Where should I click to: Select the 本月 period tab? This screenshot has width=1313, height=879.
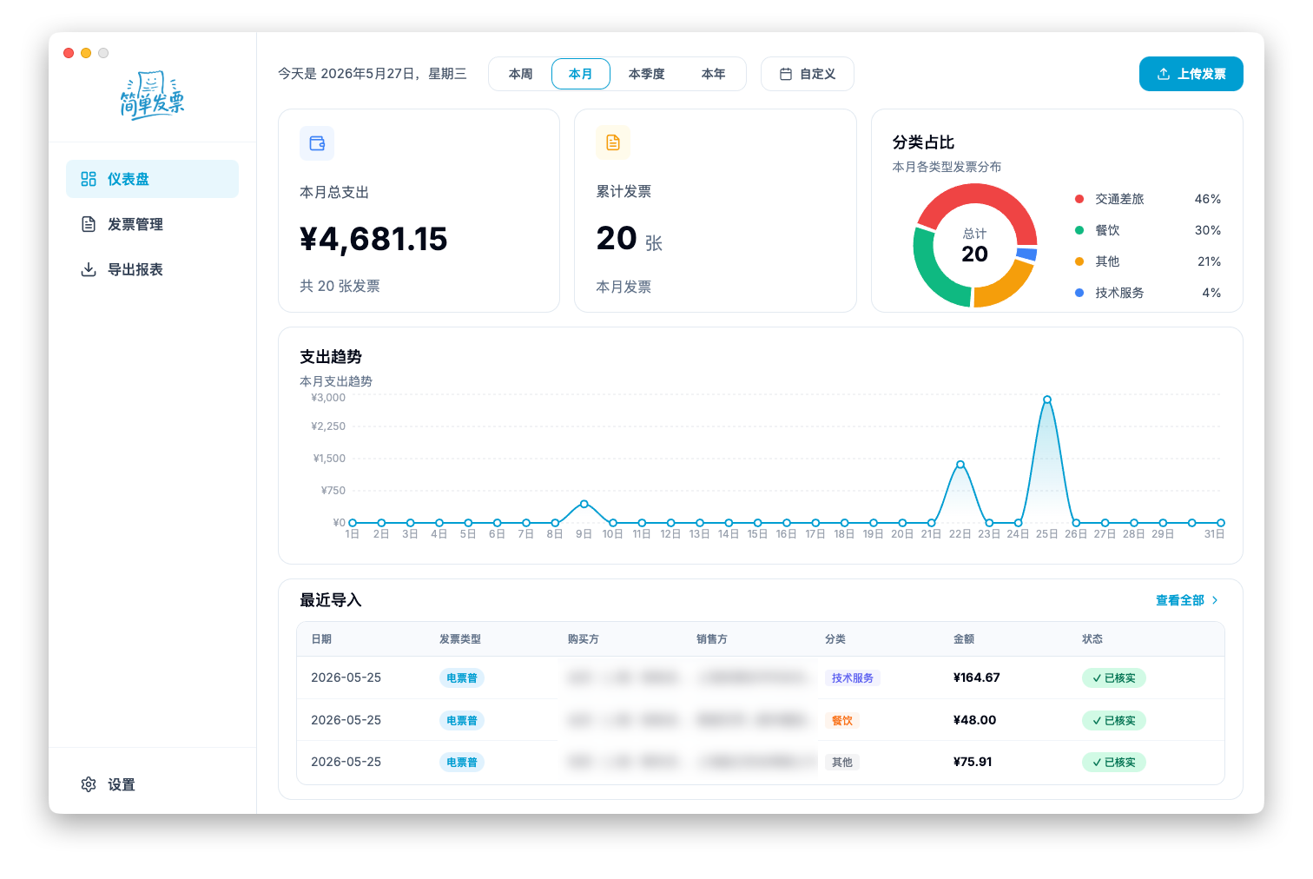point(581,74)
